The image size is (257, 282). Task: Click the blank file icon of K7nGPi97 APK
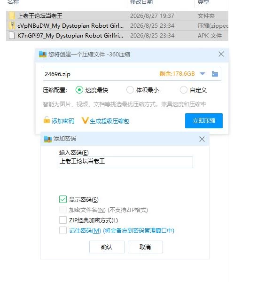click(x=12, y=35)
